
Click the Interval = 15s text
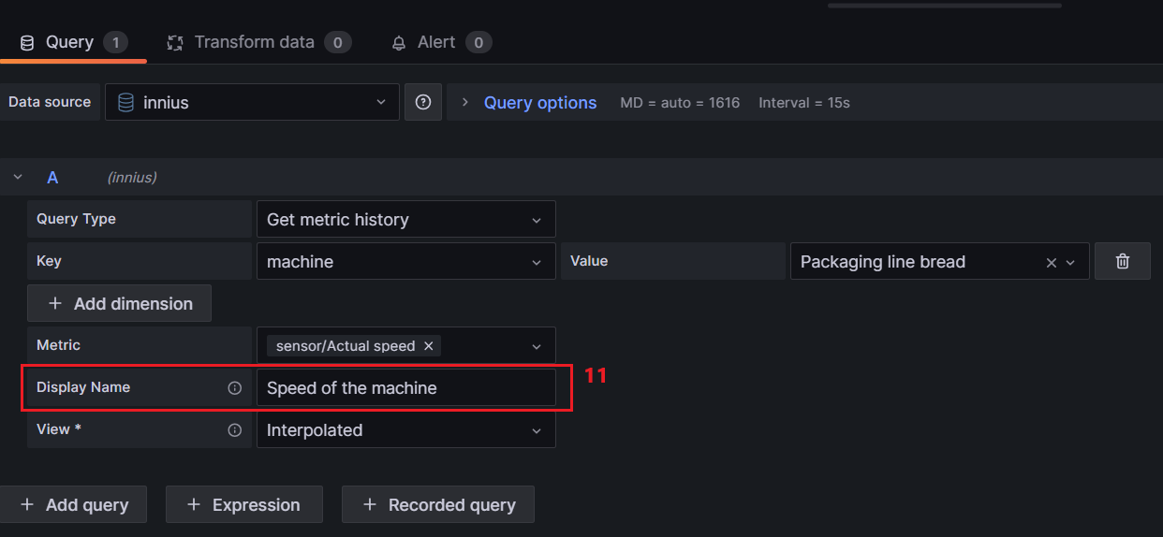click(804, 103)
